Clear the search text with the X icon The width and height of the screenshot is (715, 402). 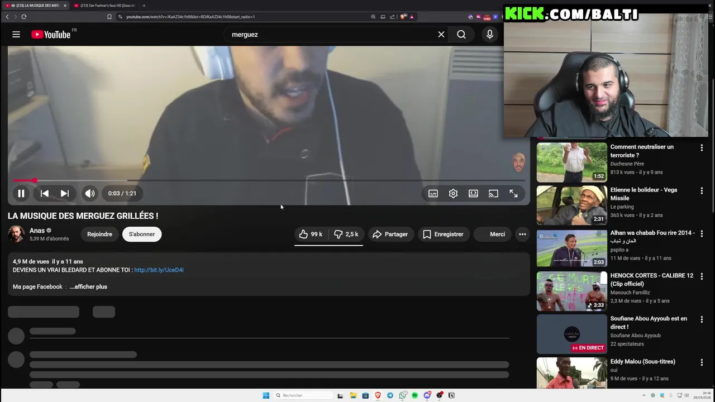click(441, 35)
